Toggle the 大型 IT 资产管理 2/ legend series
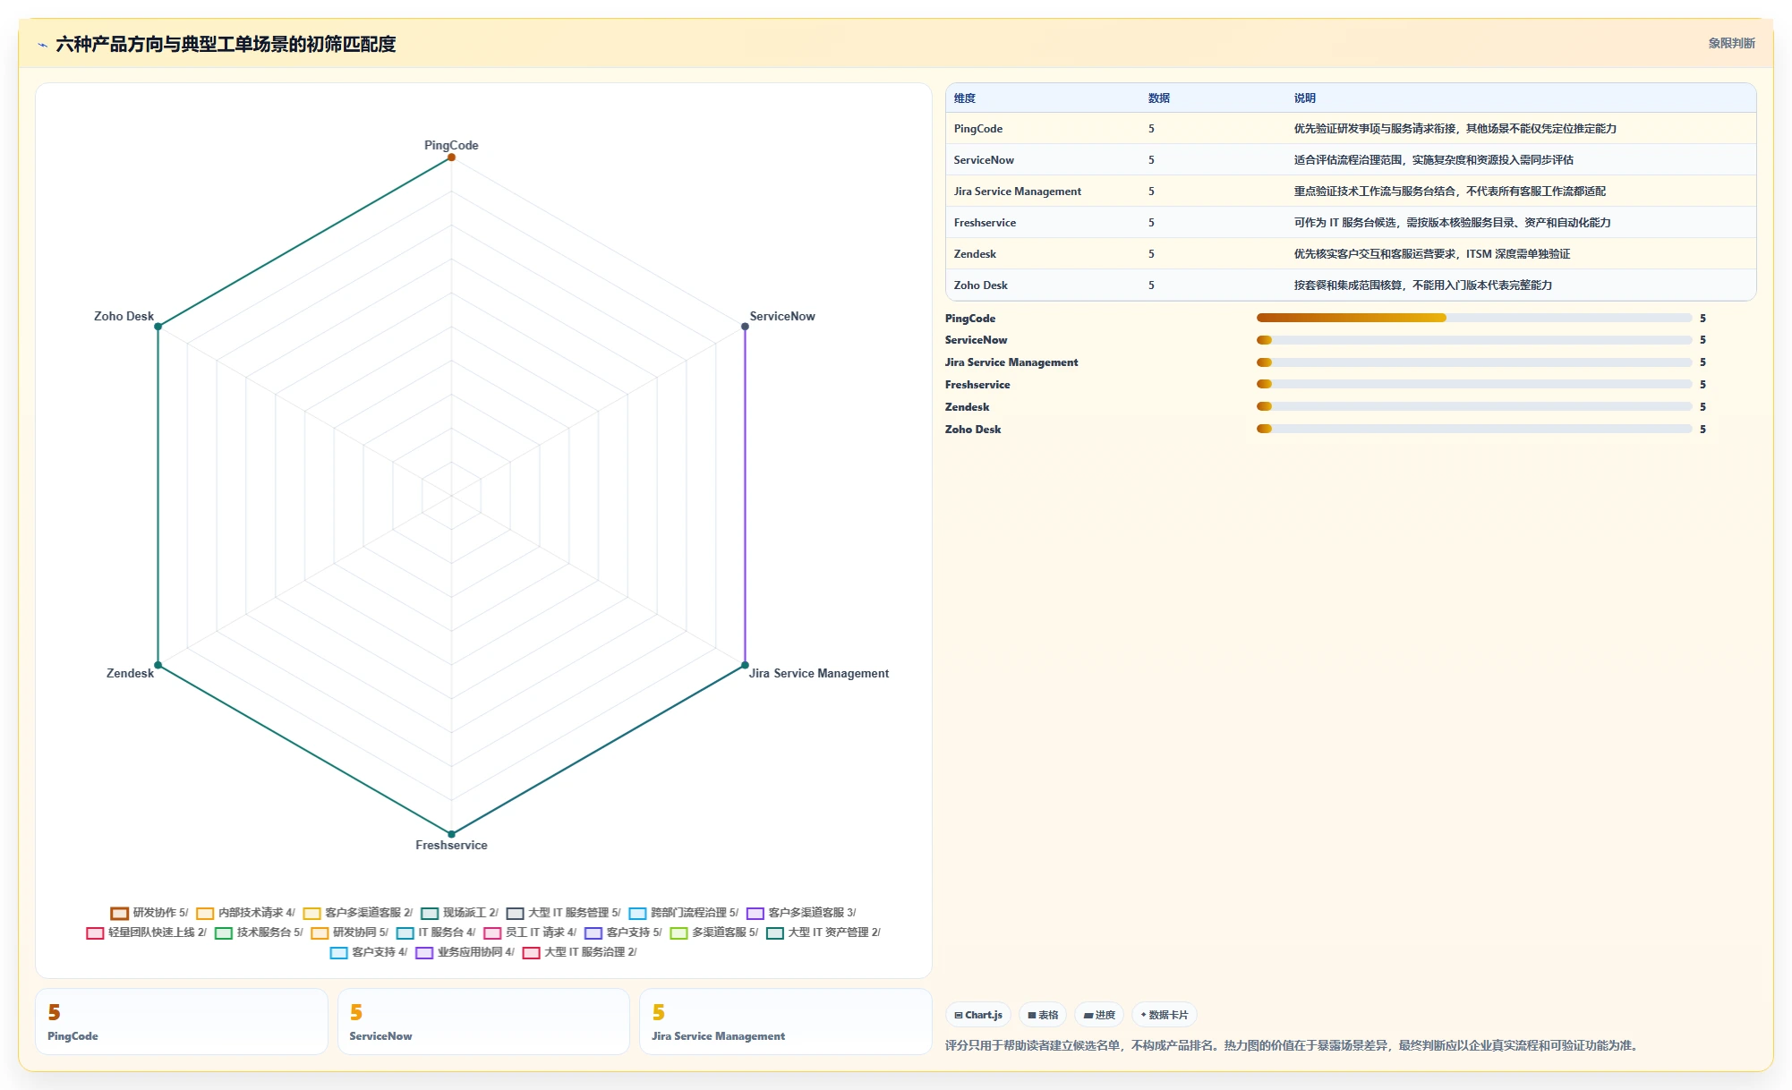This screenshot has height=1090, width=1792. tap(823, 932)
